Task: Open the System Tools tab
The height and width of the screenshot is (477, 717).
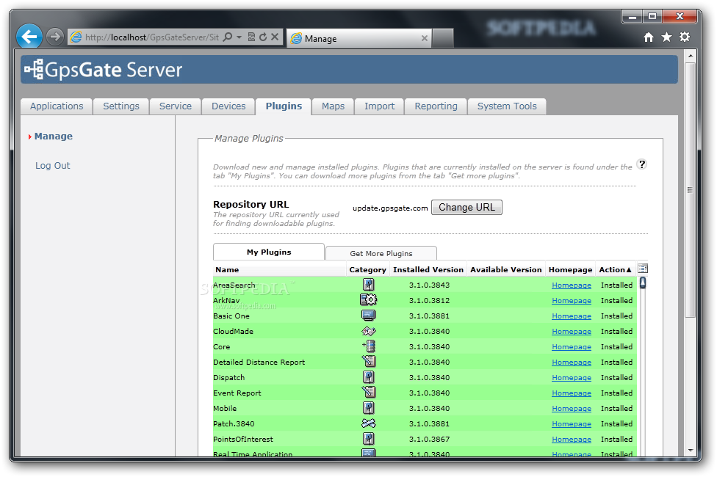Action: [507, 106]
